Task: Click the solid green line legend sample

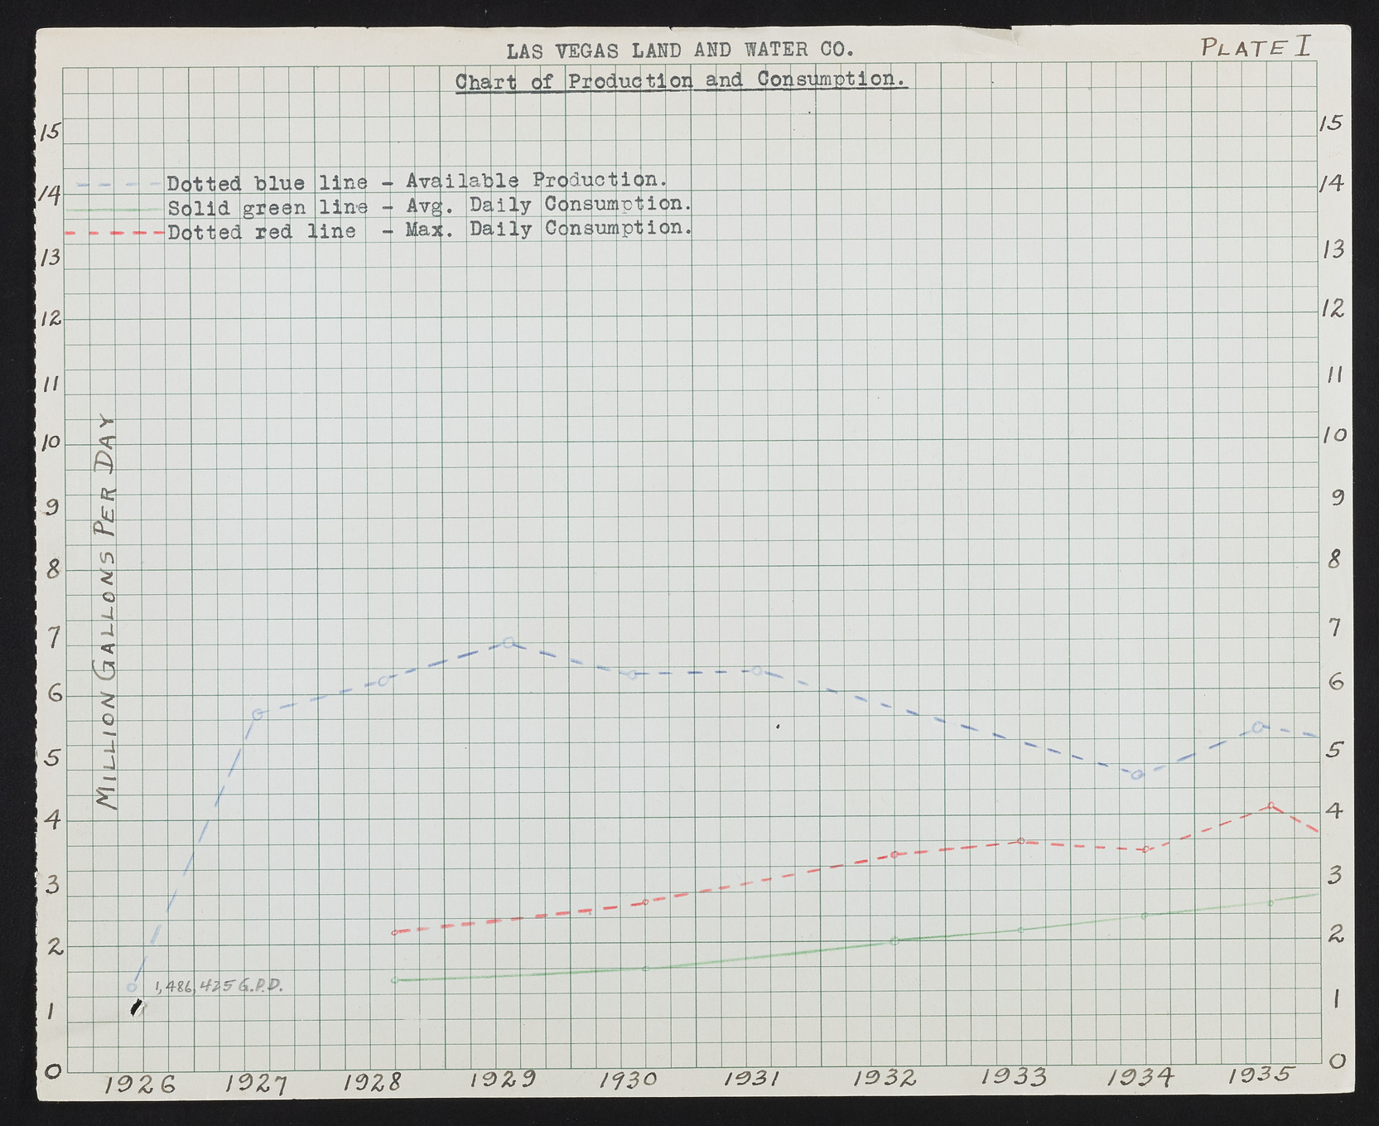Action: point(116,210)
